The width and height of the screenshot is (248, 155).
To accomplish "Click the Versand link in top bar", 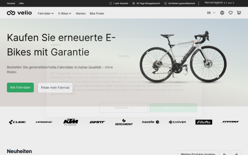I will click(11, 3).
